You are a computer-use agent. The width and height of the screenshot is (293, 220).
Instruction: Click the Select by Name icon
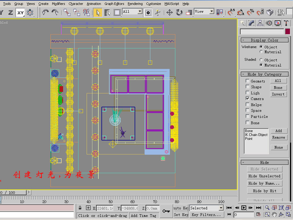click(x=107, y=12)
